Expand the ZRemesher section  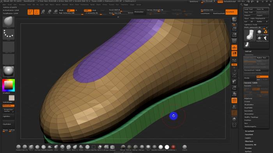[249, 114]
